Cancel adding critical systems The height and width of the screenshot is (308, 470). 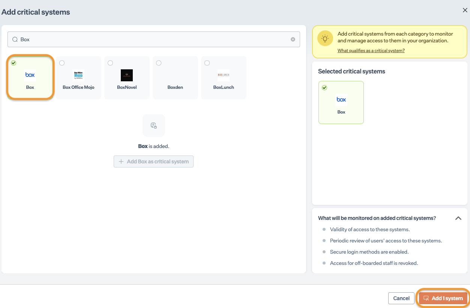click(x=401, y=298)
